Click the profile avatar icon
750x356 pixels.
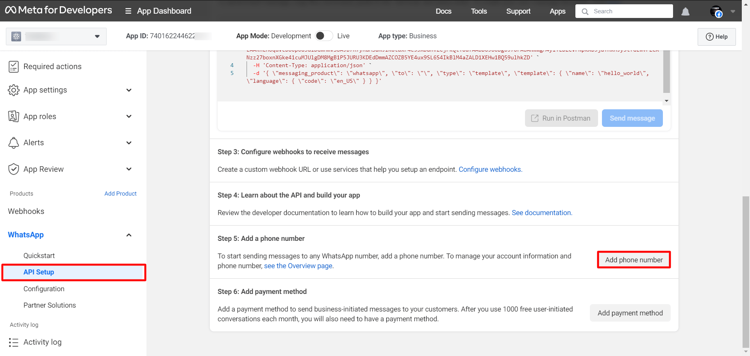(x=716, y=11)
